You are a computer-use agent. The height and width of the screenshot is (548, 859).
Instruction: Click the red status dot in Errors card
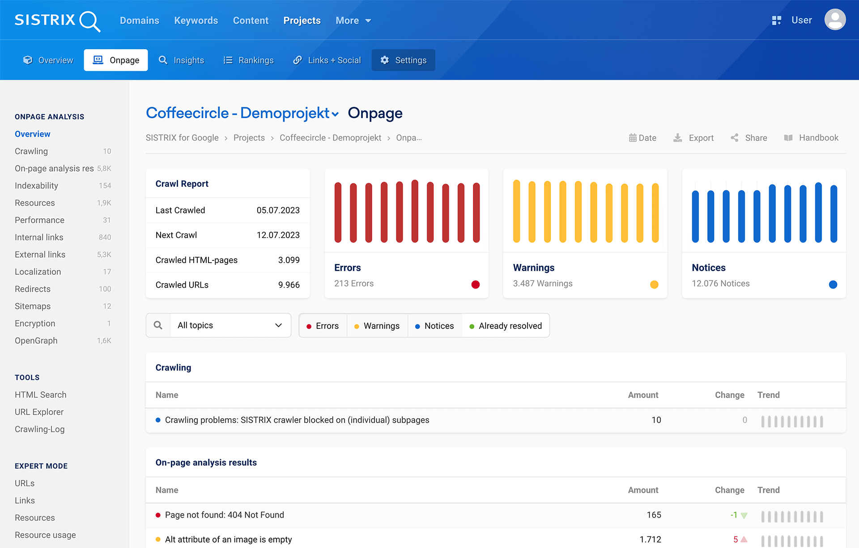(x=476, y=285)
